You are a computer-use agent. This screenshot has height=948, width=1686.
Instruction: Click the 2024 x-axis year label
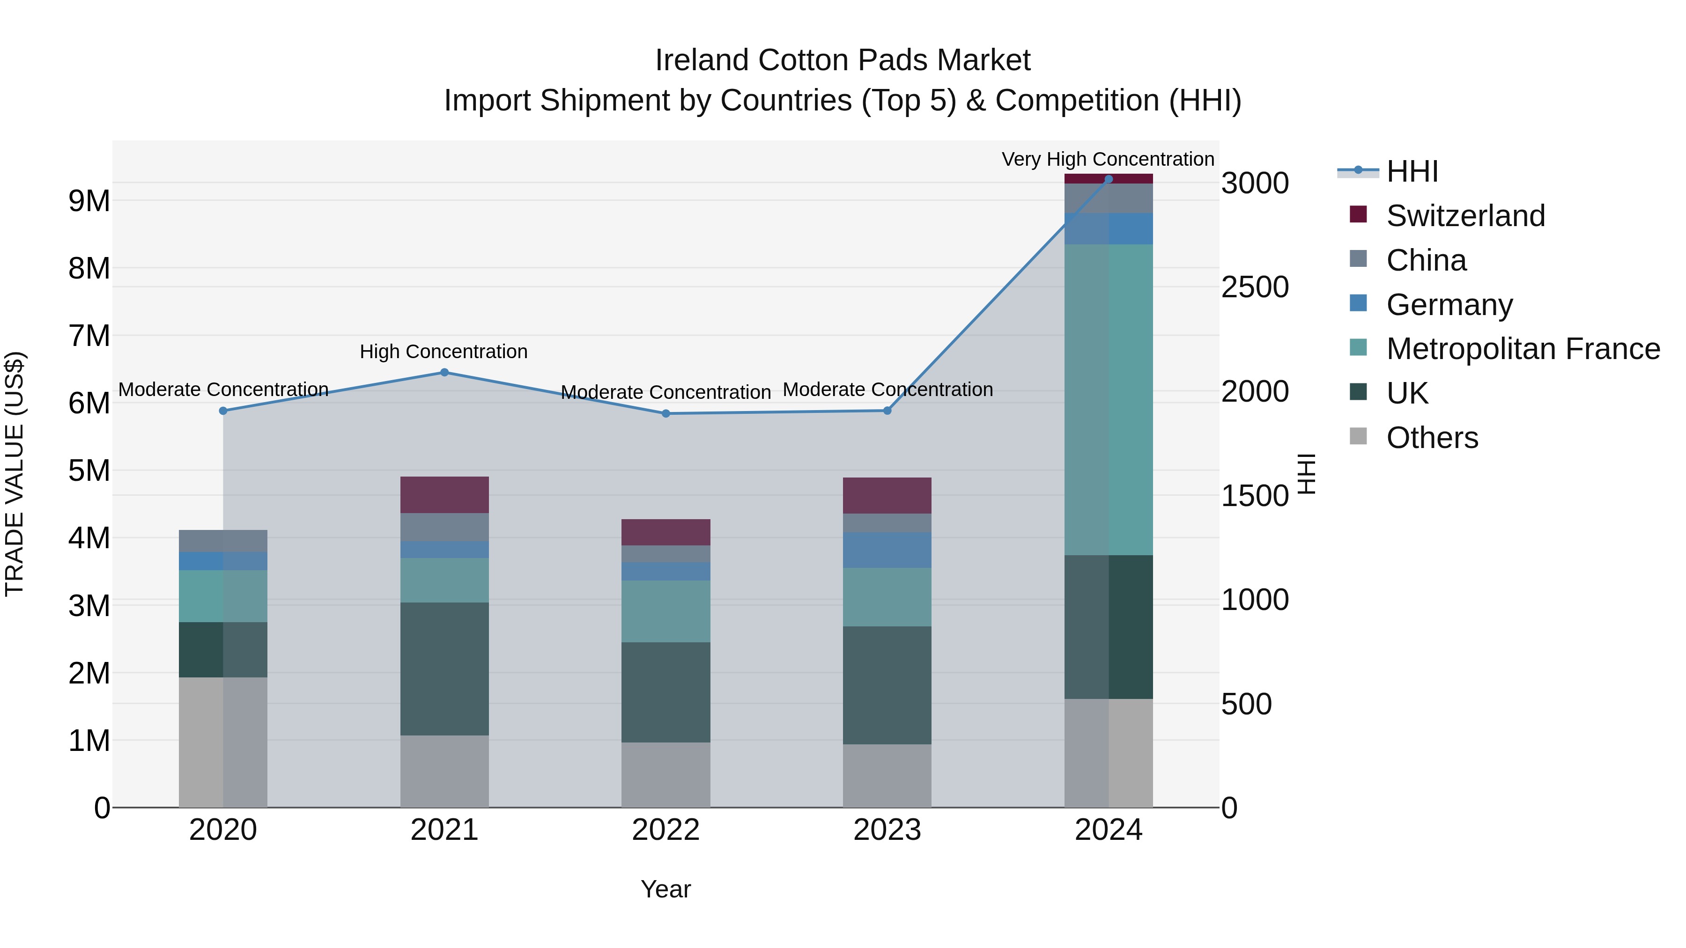coord(1109,830)
